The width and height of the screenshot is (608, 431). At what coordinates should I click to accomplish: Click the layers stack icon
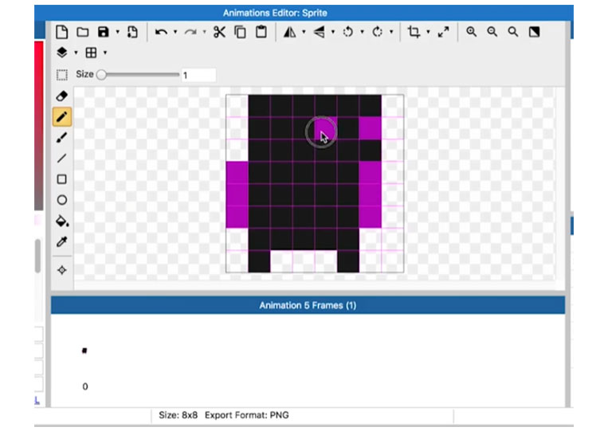(x=62, y=53)
